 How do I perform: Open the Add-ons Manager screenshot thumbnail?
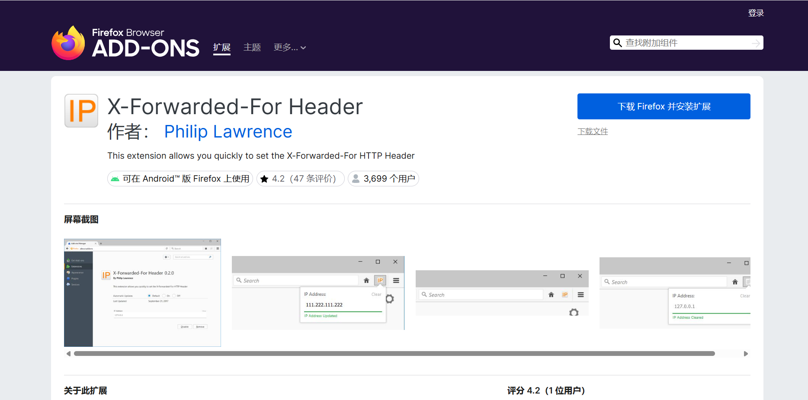[142, 293]
